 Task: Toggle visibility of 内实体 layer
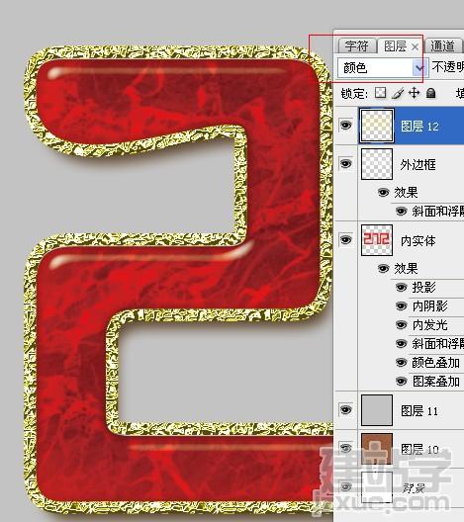[x=345, y=239]
